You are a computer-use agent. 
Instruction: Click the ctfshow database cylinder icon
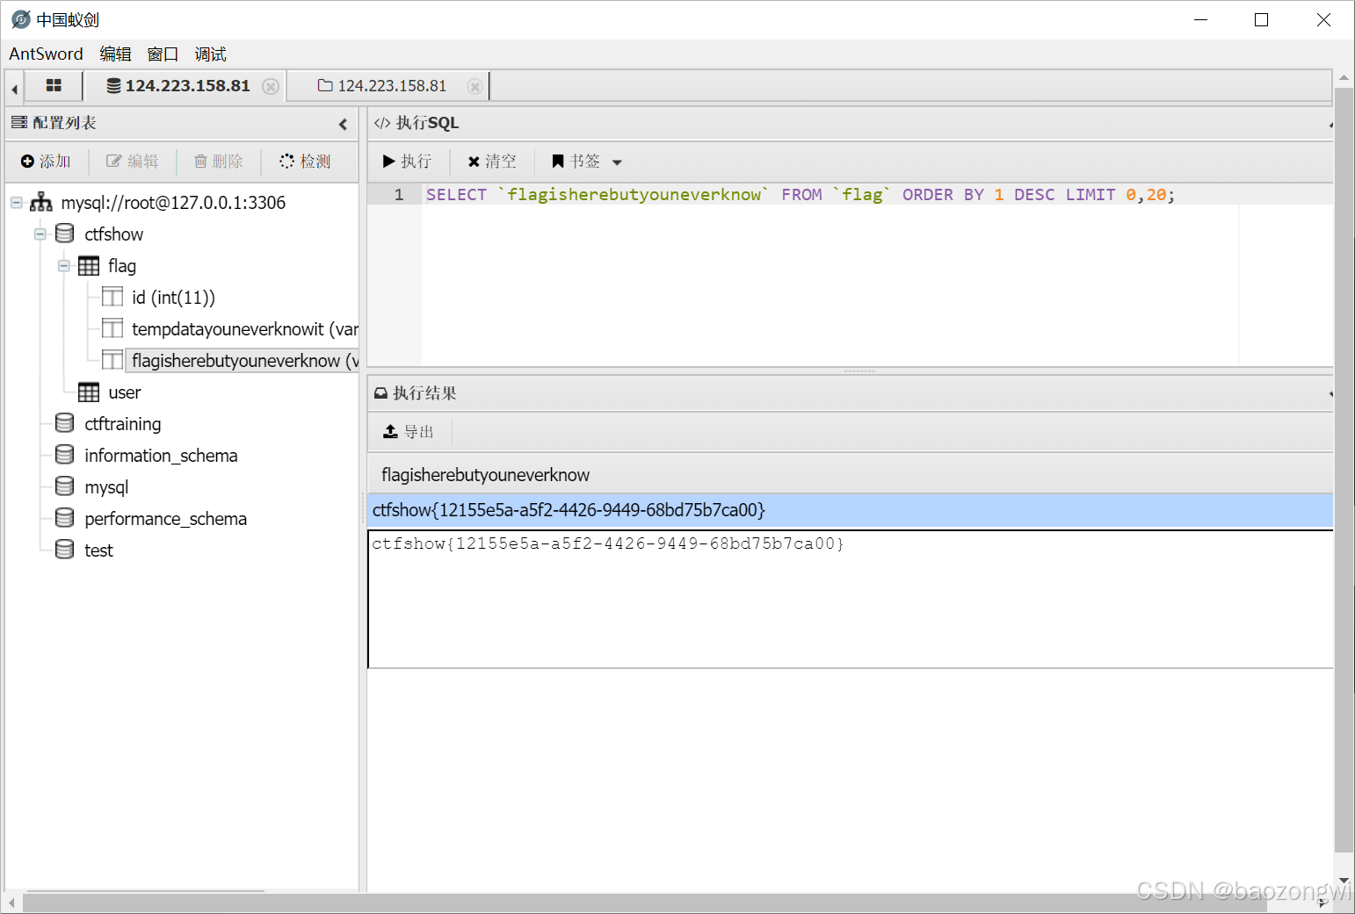point(64,233)
